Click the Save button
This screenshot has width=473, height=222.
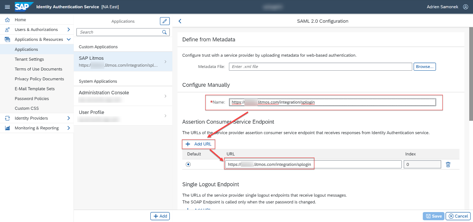click(434, 216)
